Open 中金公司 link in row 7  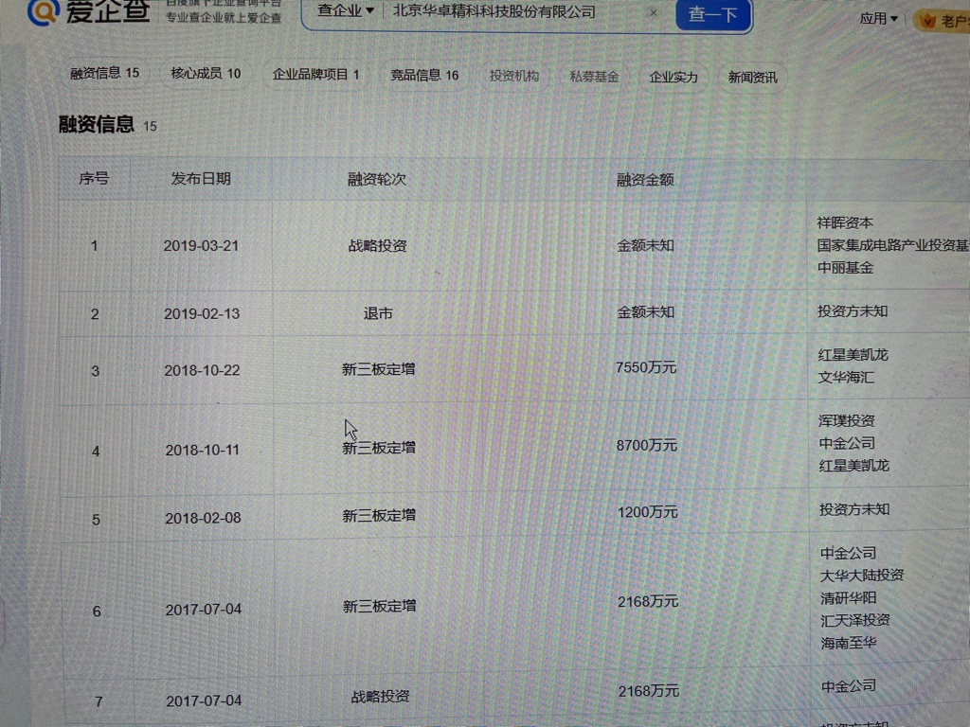click(849, 686)
